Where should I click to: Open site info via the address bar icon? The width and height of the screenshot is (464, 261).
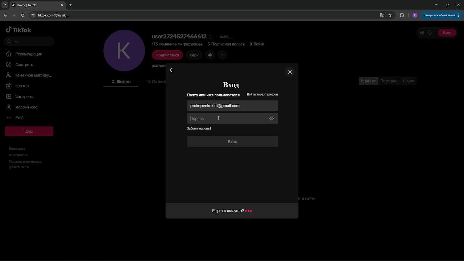click(x=33, y=15)
